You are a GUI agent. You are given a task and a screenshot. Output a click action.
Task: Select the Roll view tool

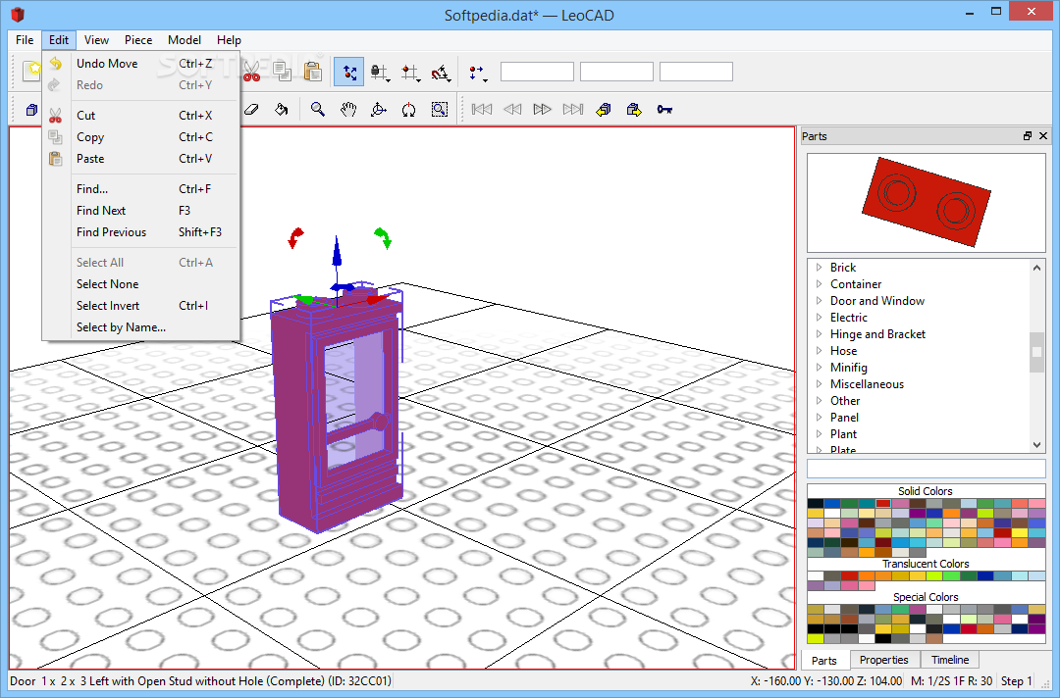click(408, 110)
